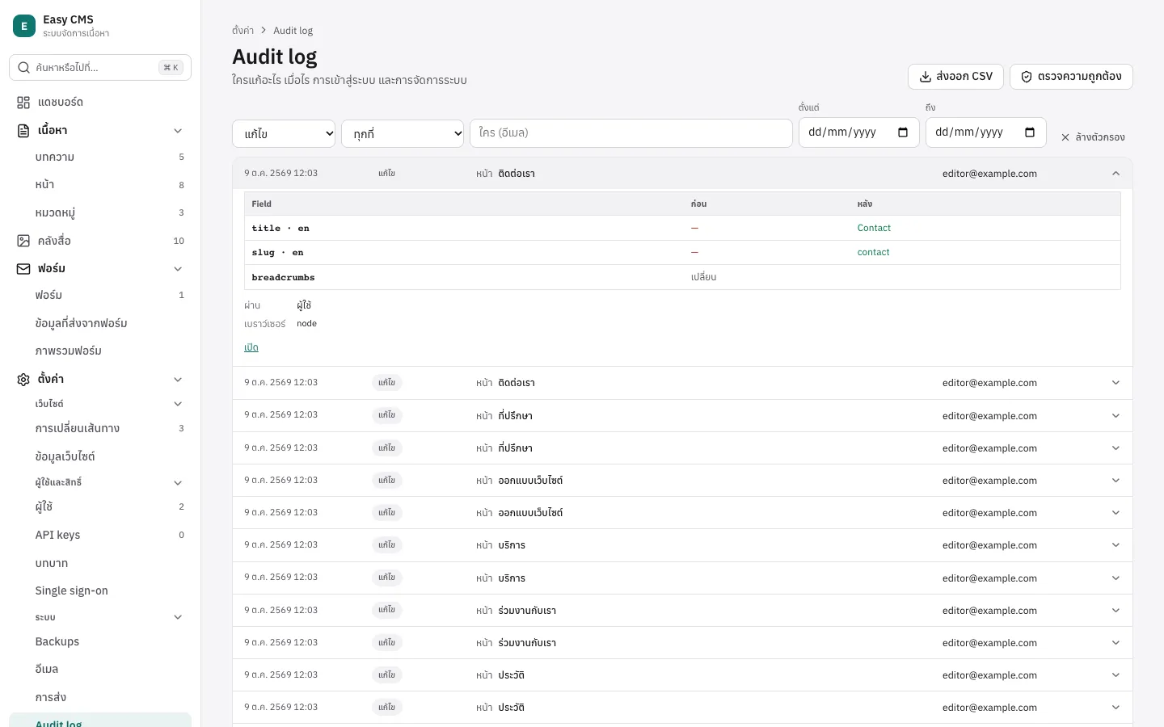Click the ตั้งแต่ date input field
The image size is (1164, 727).
click(859, 132)
